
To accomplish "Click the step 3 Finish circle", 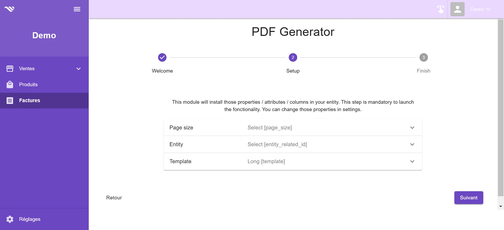I will pyautogui.click(x=424, y=57).
